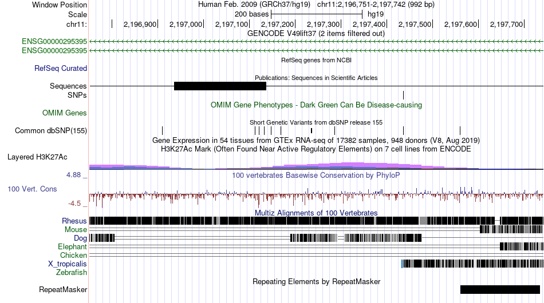Click the Scale track label

tap(77, 14)
